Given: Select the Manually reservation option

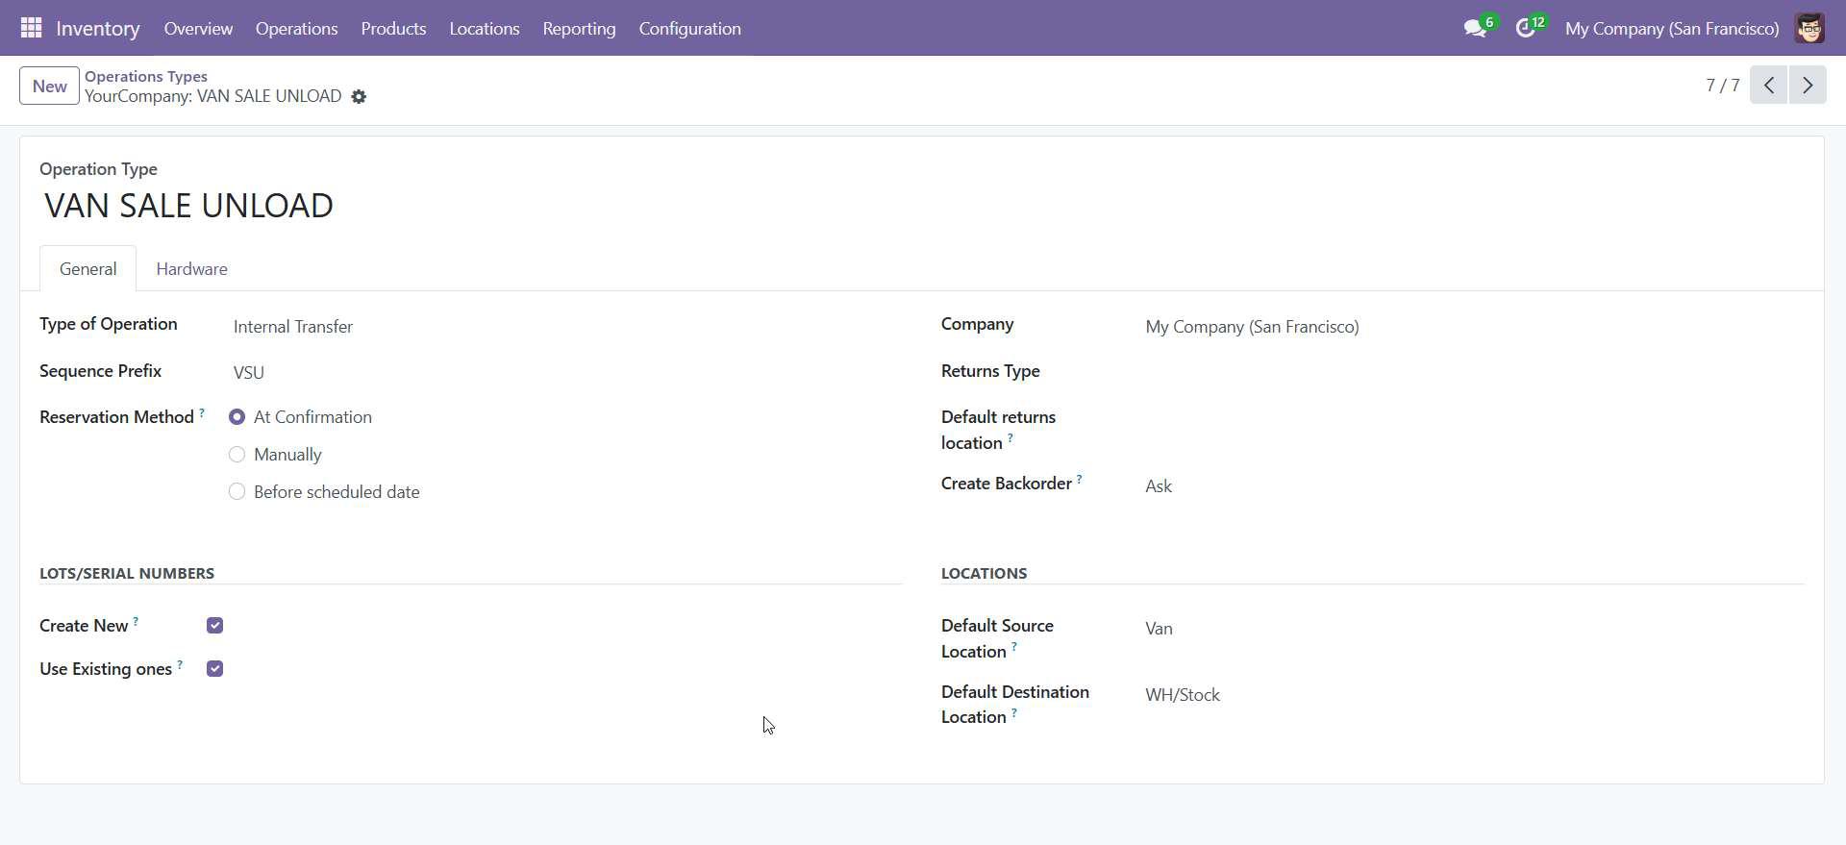Looking at the screenshot, I should 237,455.
